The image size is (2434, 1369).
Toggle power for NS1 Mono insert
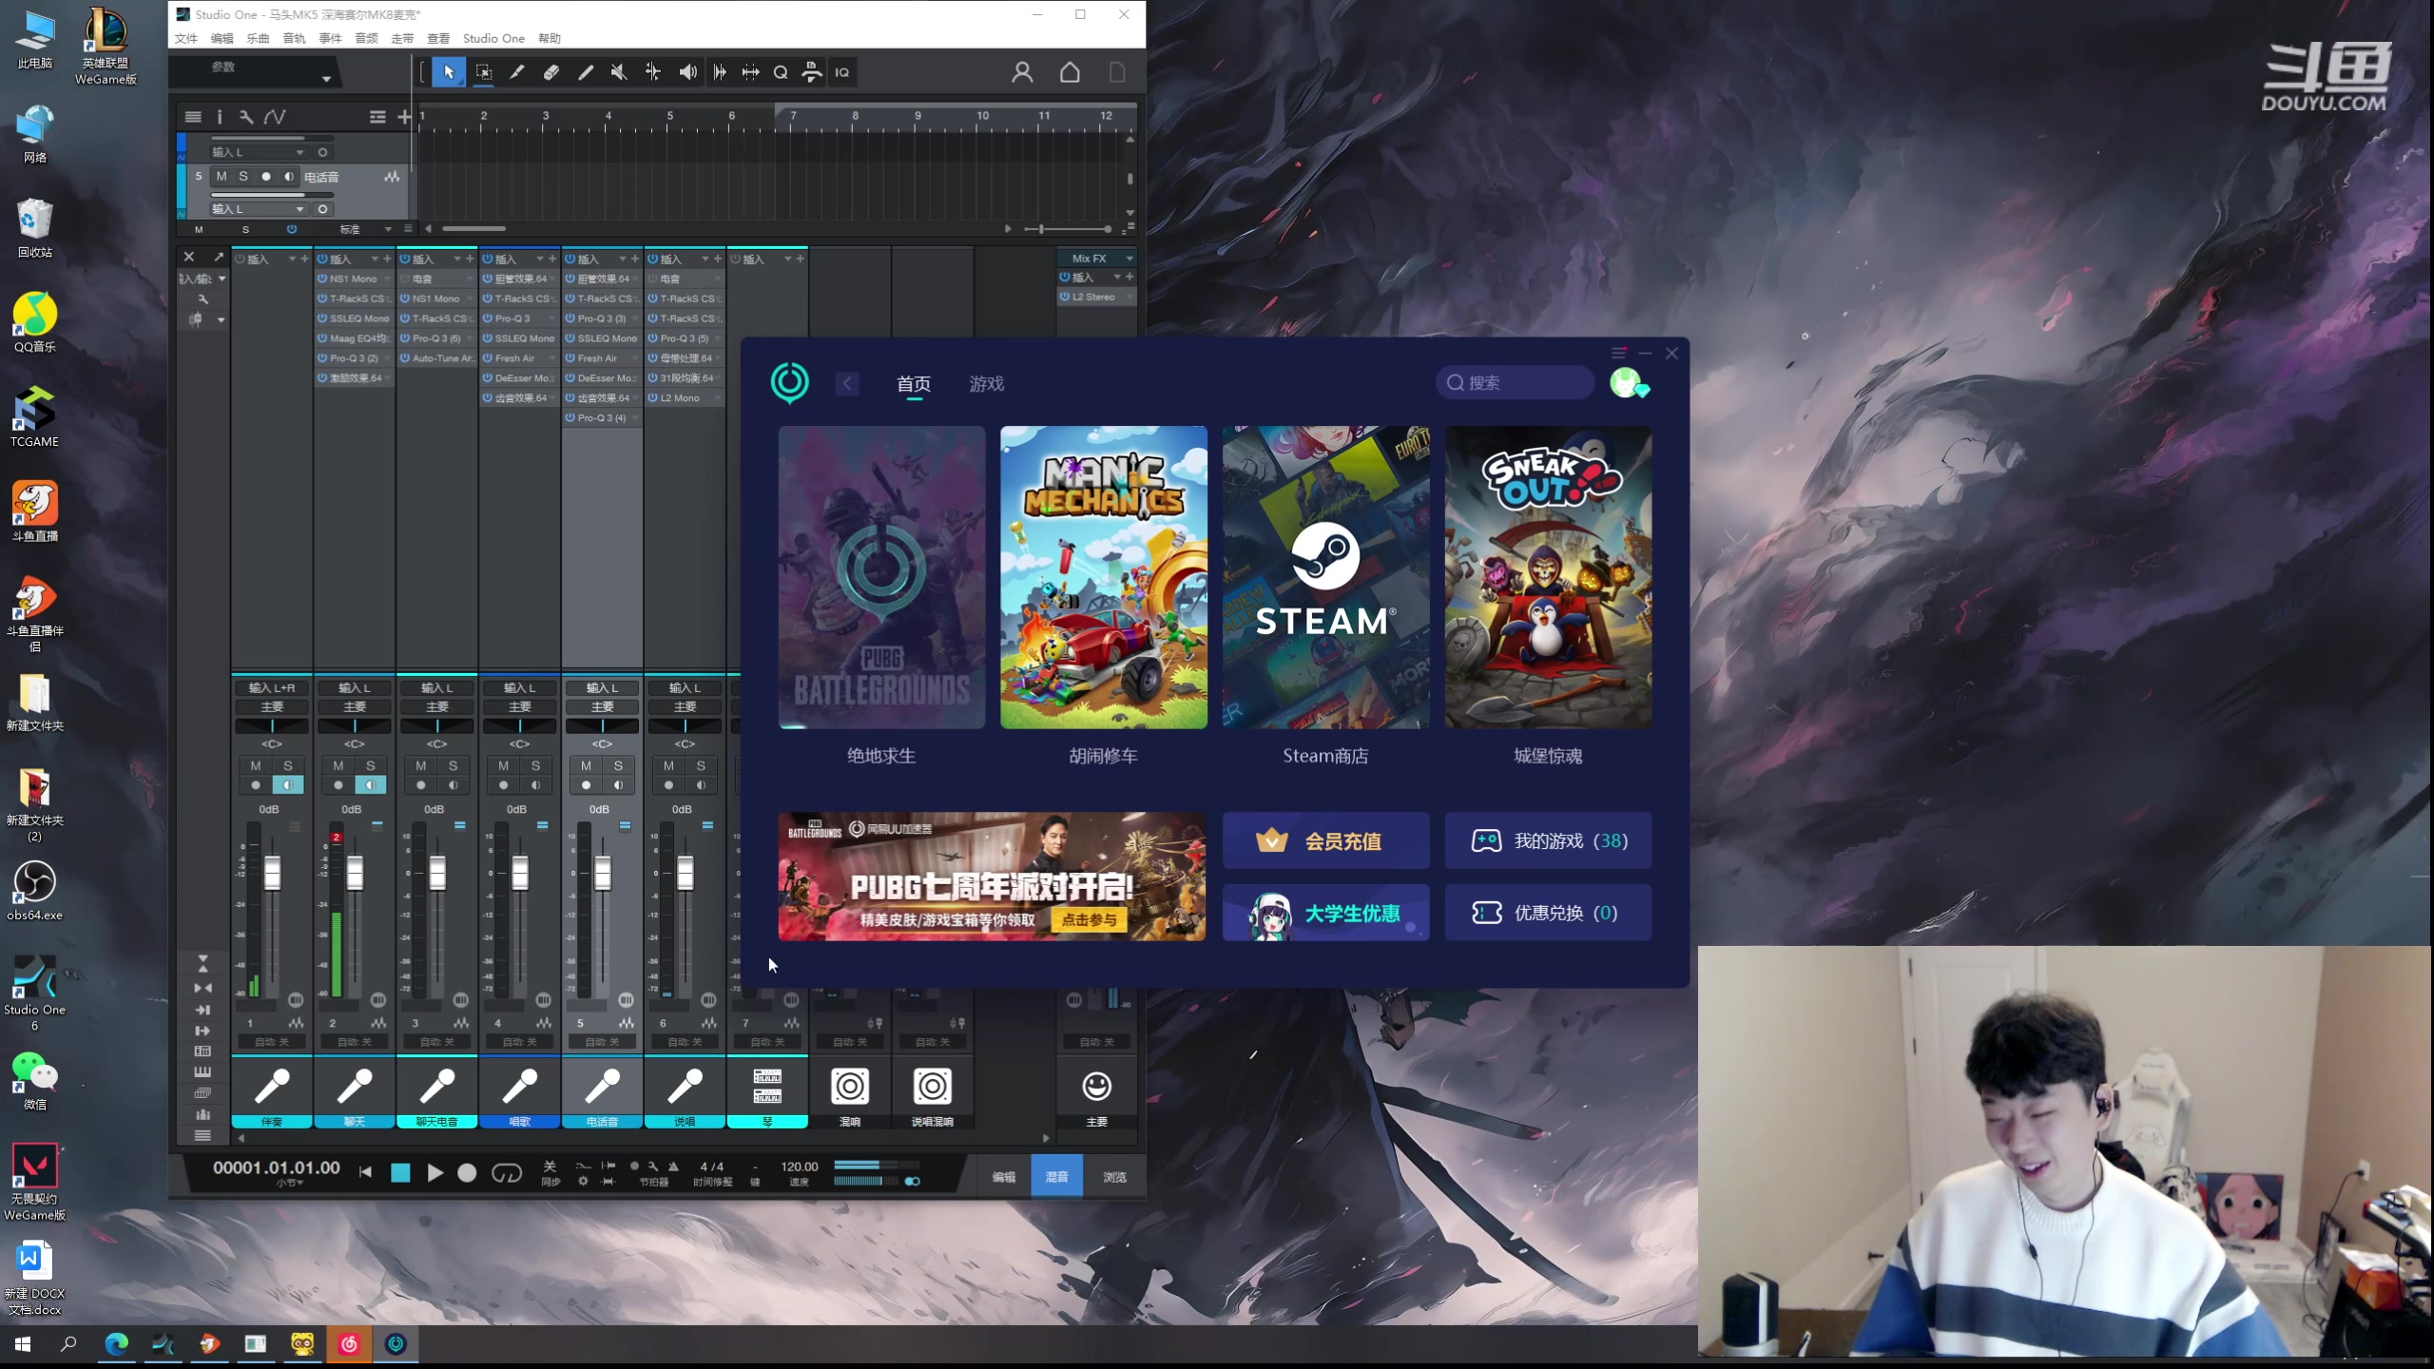(322, 279)
